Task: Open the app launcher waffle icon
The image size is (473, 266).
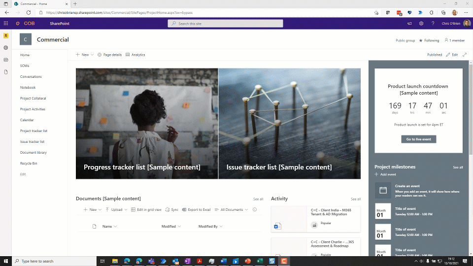Action: point(6,23)
